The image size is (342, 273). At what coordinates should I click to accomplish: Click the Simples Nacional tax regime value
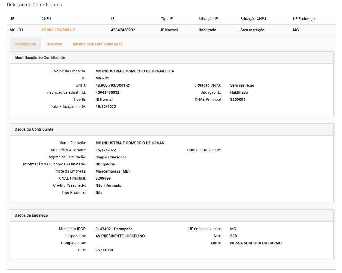click(110, 157)
